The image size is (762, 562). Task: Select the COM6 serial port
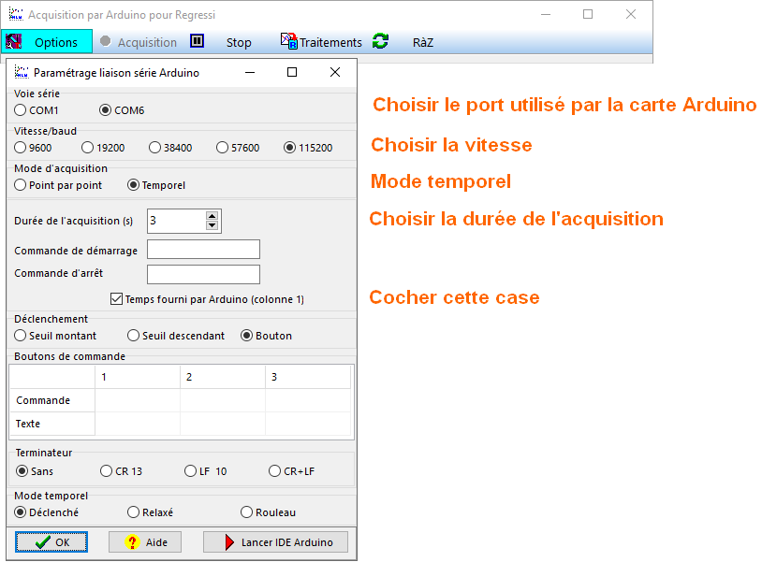pos(122,110)
